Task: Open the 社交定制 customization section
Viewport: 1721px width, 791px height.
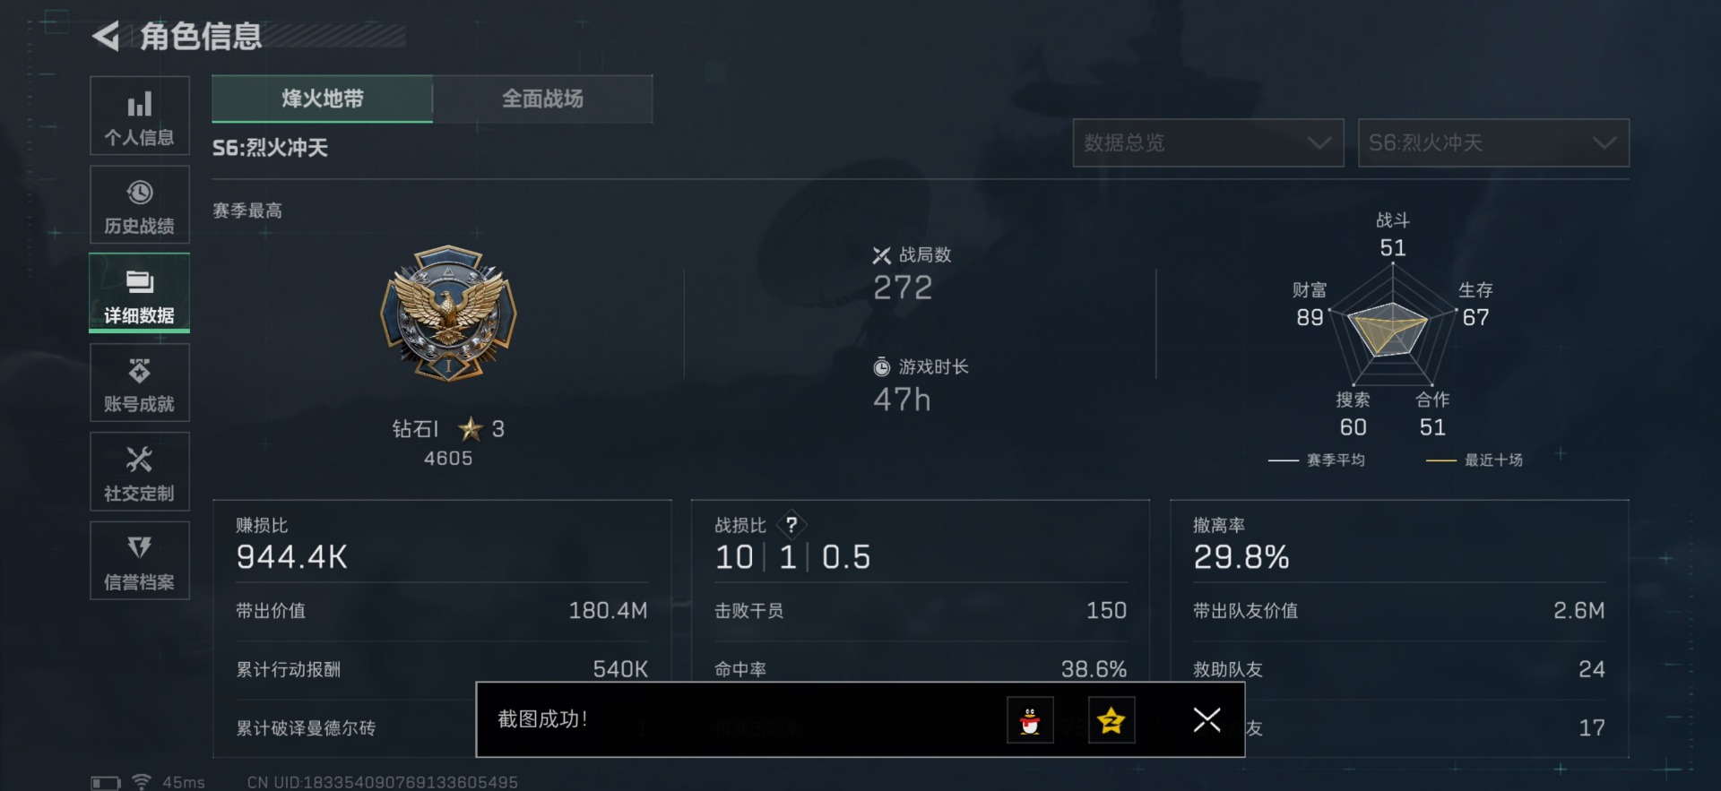Action: point(139,472)
